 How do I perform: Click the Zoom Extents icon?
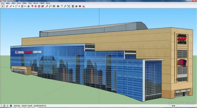pyautogui.click(x=68, y=6)
